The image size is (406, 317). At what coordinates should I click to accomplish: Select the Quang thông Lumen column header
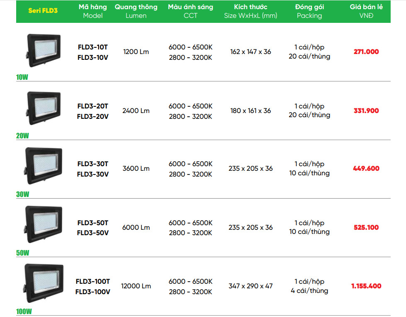[x=136, y=11]
